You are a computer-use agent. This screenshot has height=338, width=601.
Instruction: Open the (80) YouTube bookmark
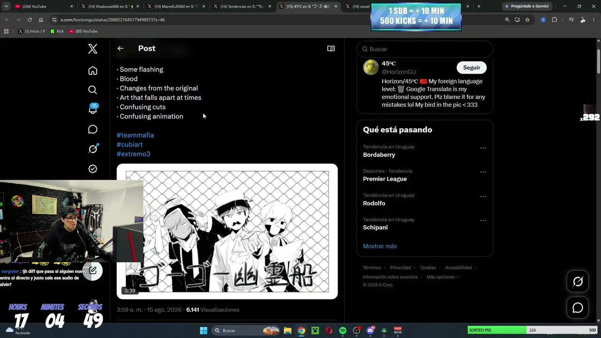pyautogui.click(x=83, y=31)
